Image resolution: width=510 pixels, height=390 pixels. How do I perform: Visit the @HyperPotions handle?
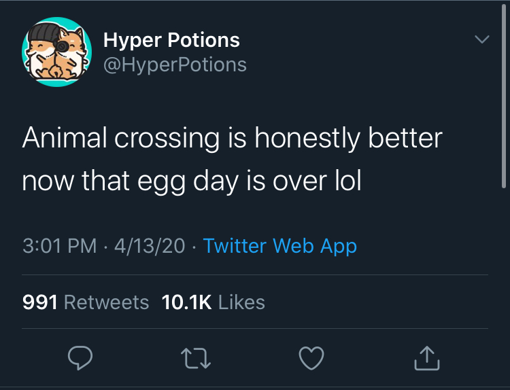point(174,65)
